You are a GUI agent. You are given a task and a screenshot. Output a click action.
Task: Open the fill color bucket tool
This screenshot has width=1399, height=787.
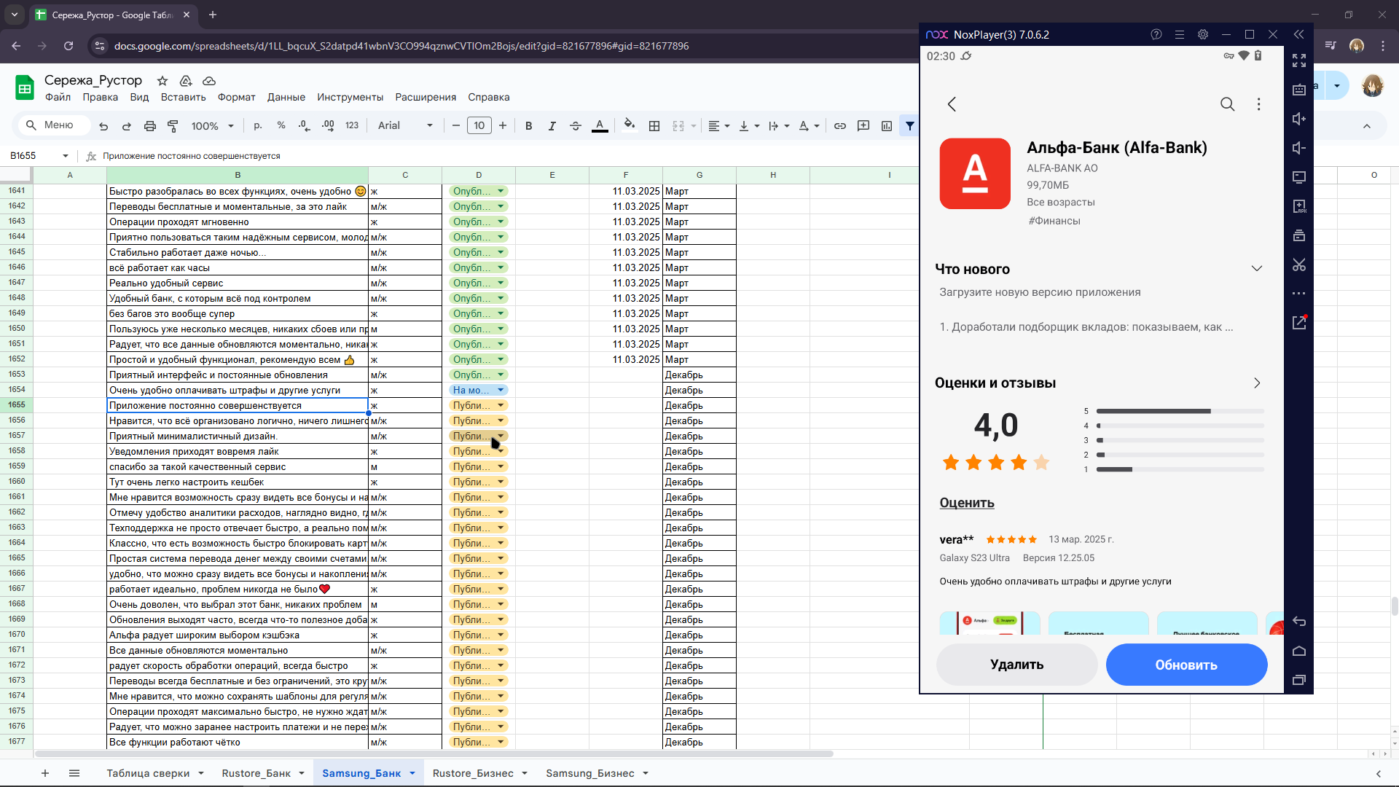(630, 125)
